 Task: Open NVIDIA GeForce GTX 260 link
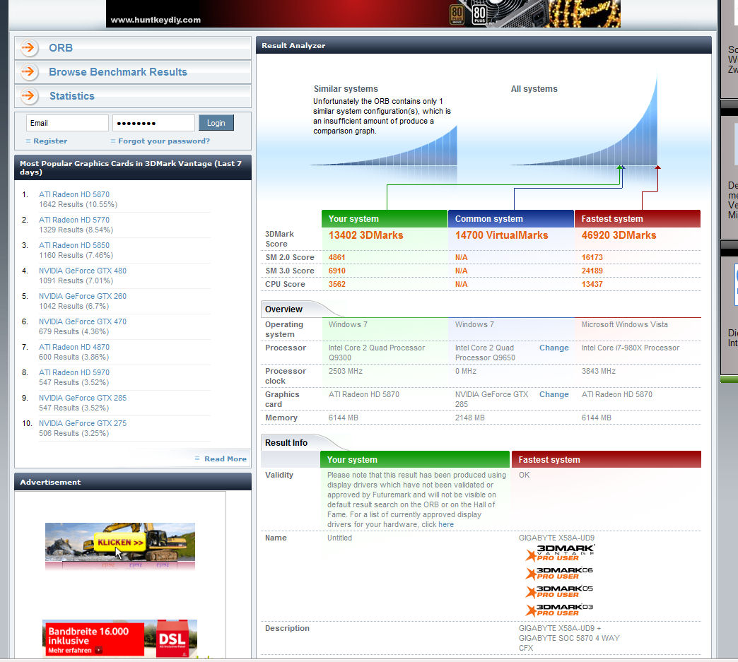click(x=83, y=296)
